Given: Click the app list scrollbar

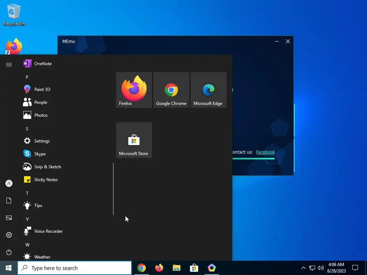Looking at the screenshot, I should pos(113,189).
